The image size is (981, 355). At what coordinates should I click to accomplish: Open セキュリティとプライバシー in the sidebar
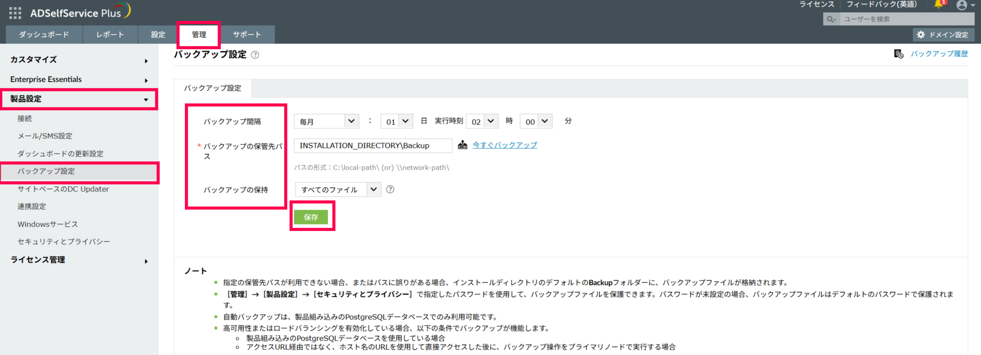64,242
